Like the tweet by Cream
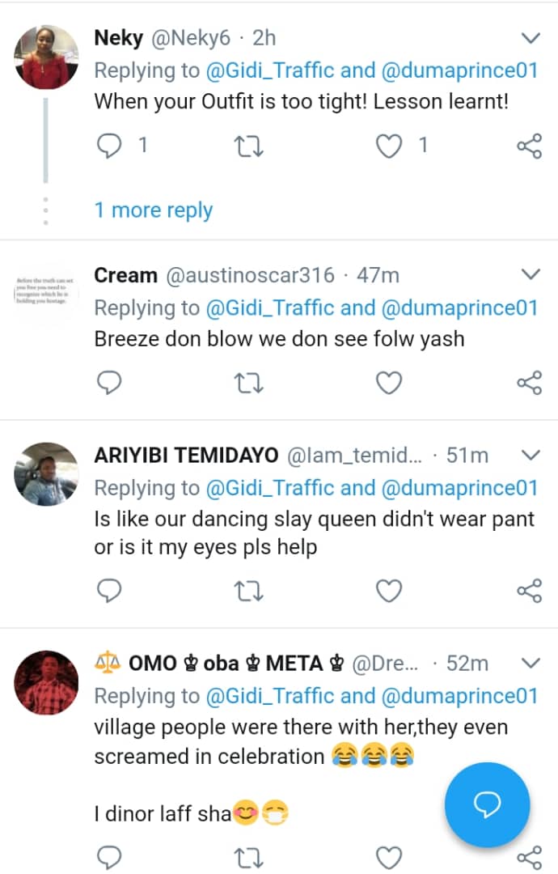The height and width of the screenshot is (874, 558). click(x=390, y=384)
